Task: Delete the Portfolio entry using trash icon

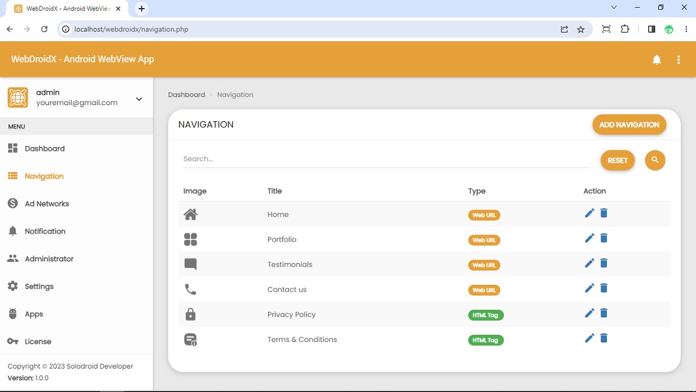Action: click(x=604, y=238)
